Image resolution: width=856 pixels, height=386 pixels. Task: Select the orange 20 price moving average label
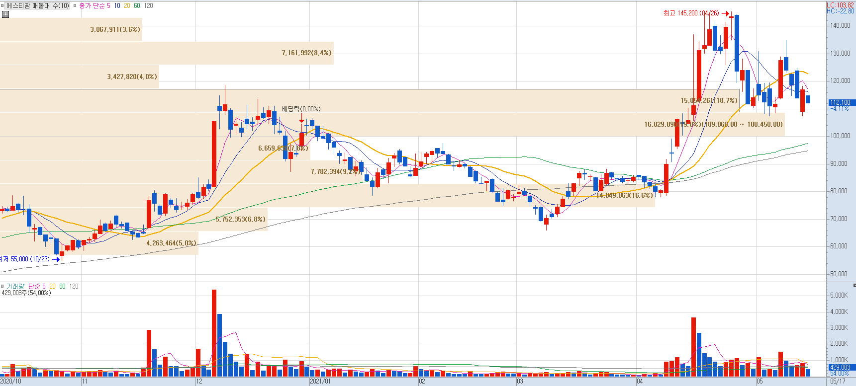[x=127, y=5]
